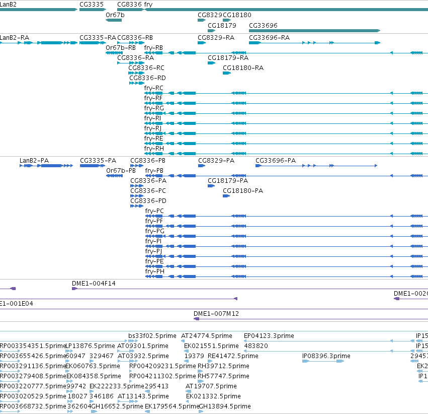The height and width of the screenshot is (414, 428).
Task: Open the CG33696-PA protein label
Action: pos(276,160)
